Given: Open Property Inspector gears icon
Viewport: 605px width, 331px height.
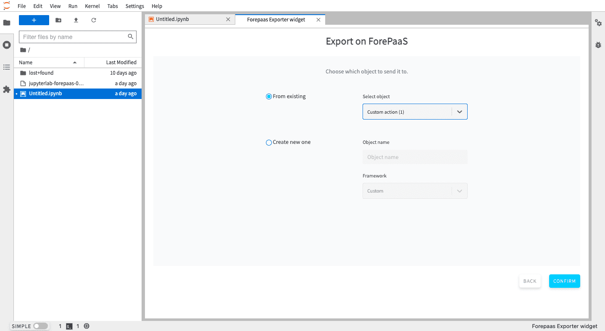Looking at the screenshot, I should [x=598, y=23].
